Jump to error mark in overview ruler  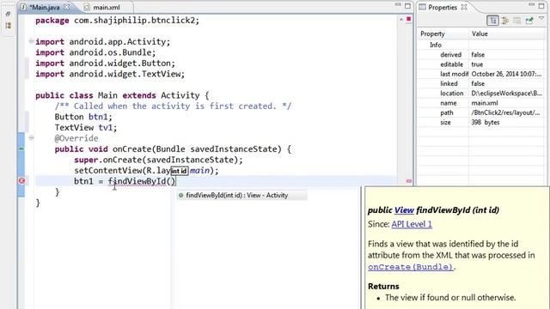409,181
